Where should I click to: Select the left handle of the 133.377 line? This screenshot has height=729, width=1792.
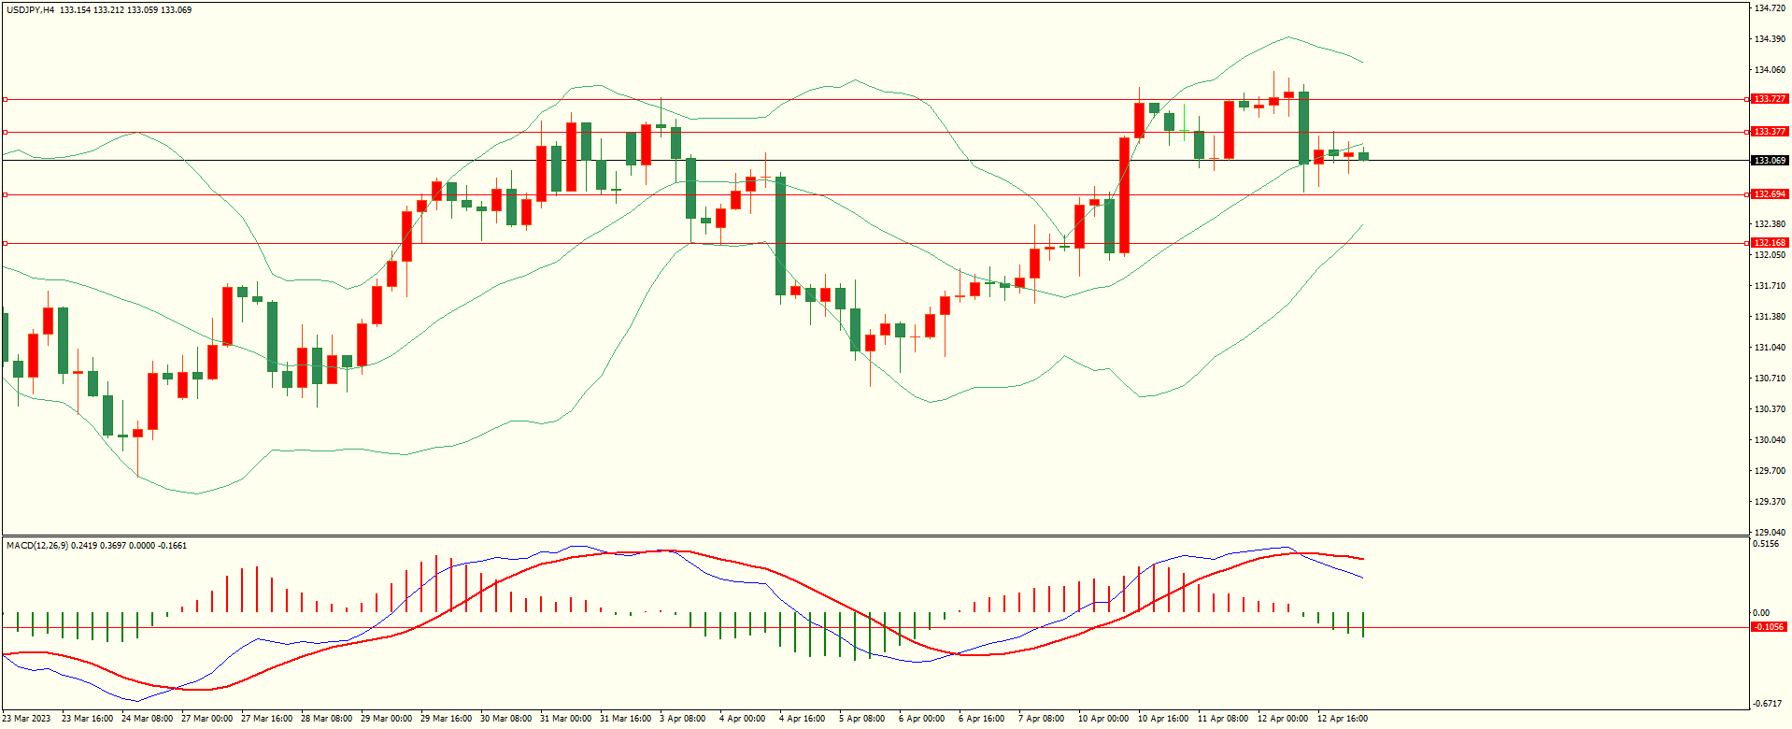click(5, 132)
